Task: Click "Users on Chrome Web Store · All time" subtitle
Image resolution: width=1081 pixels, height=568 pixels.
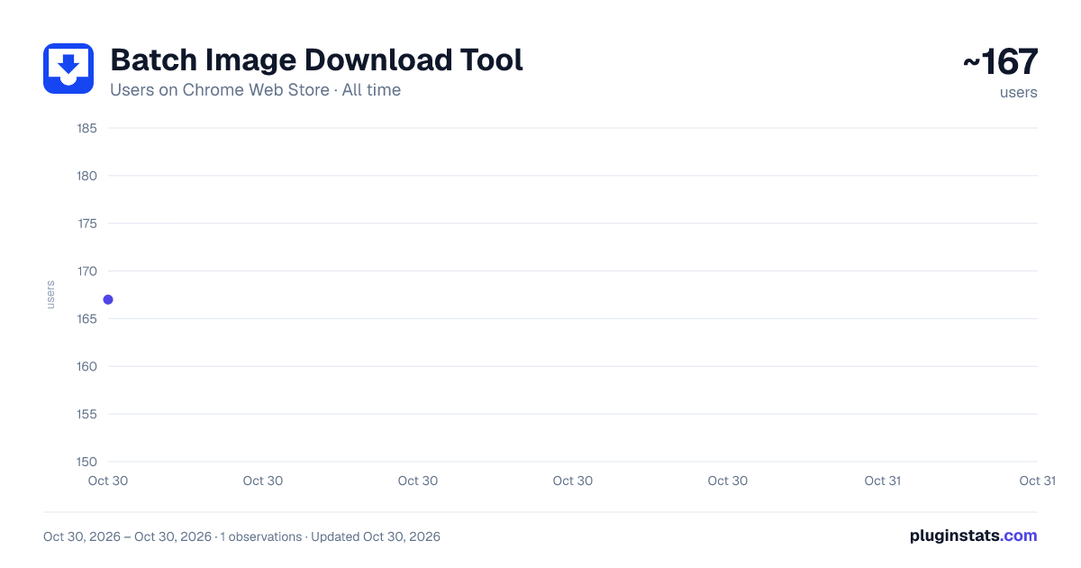Action: coord(255,90)
